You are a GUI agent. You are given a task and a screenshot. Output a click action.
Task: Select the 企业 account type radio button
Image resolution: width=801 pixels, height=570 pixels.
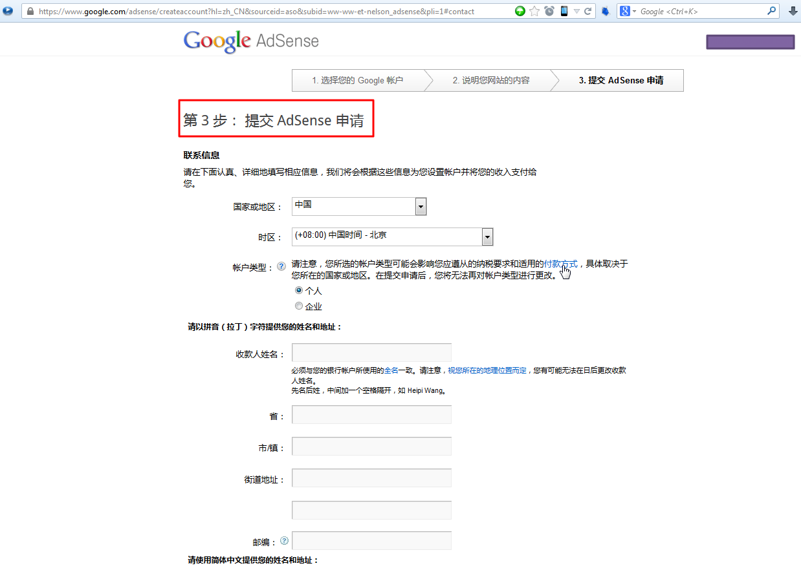click(299, 306)
